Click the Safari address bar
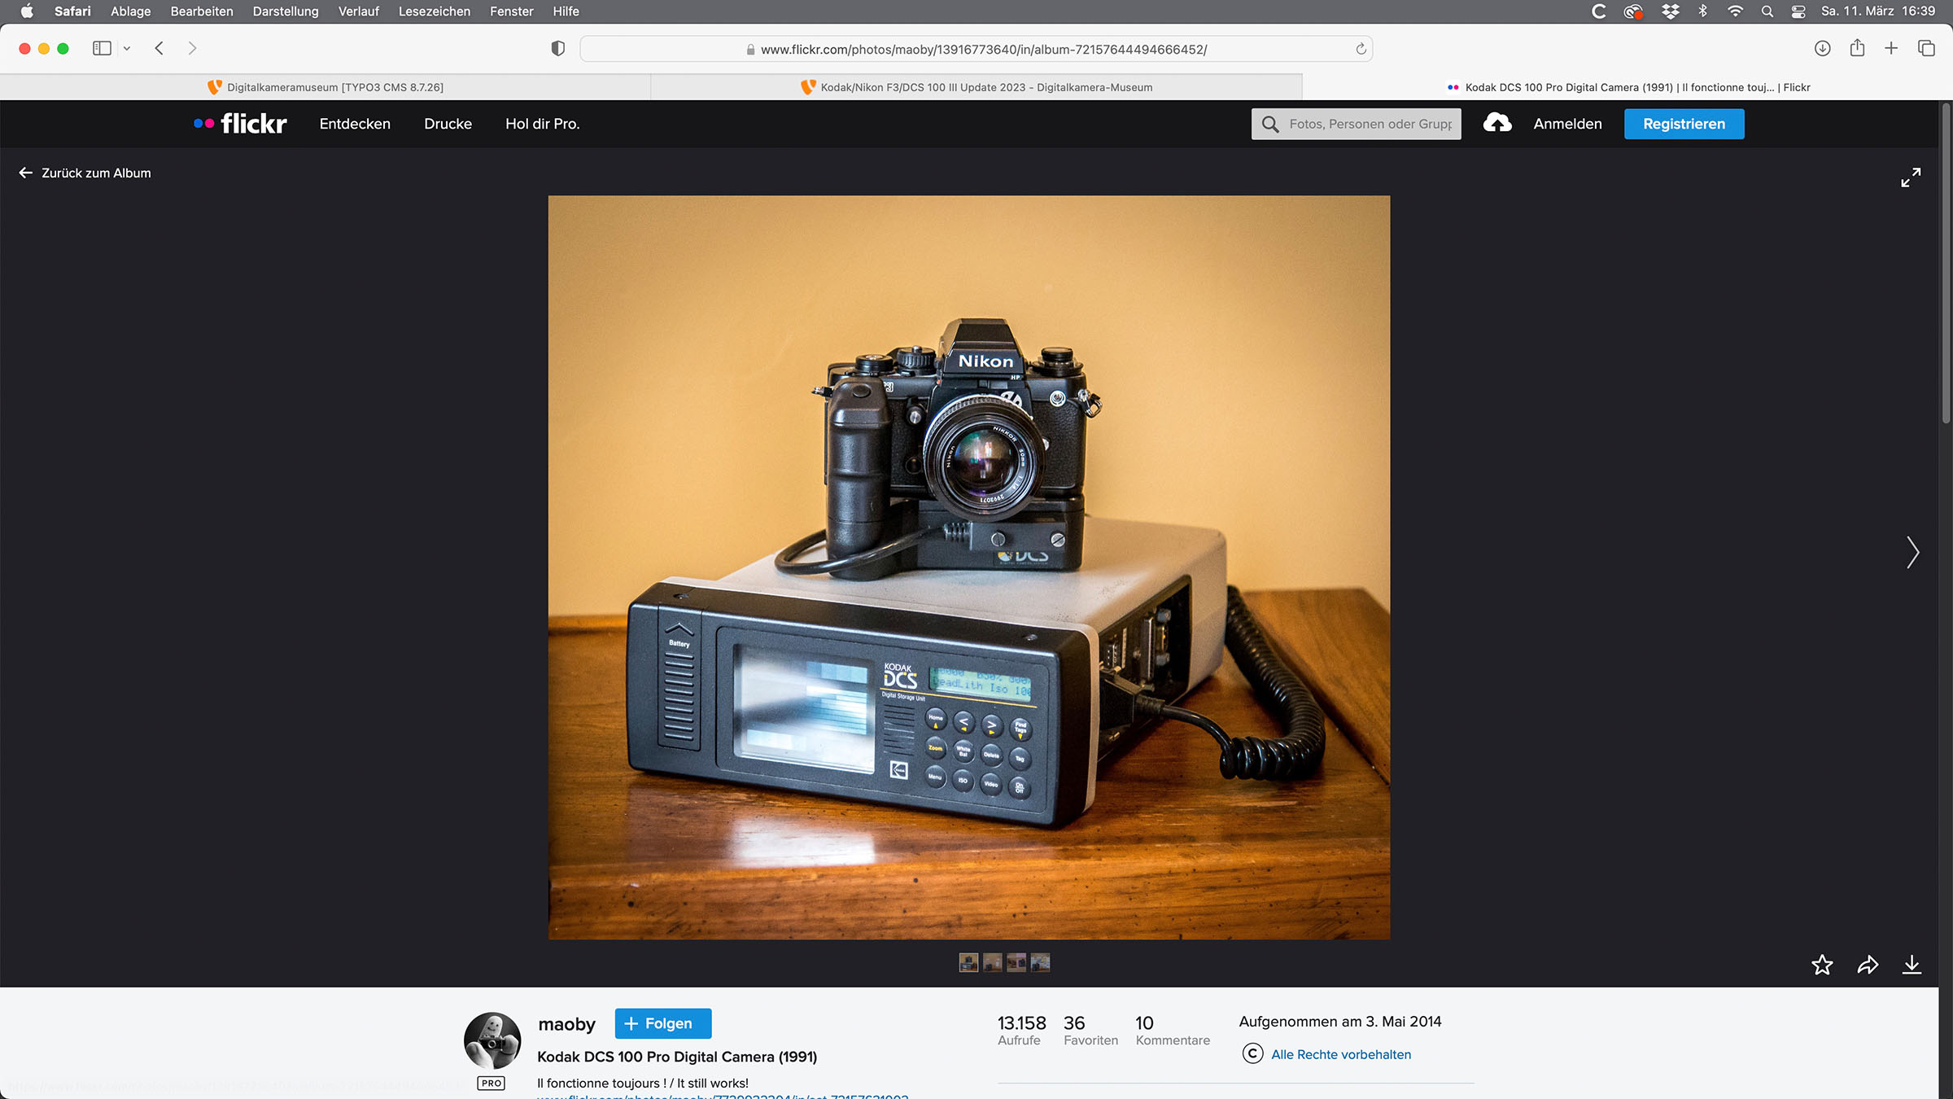This screenshot has width=1953, height=1099. point(976,49)
